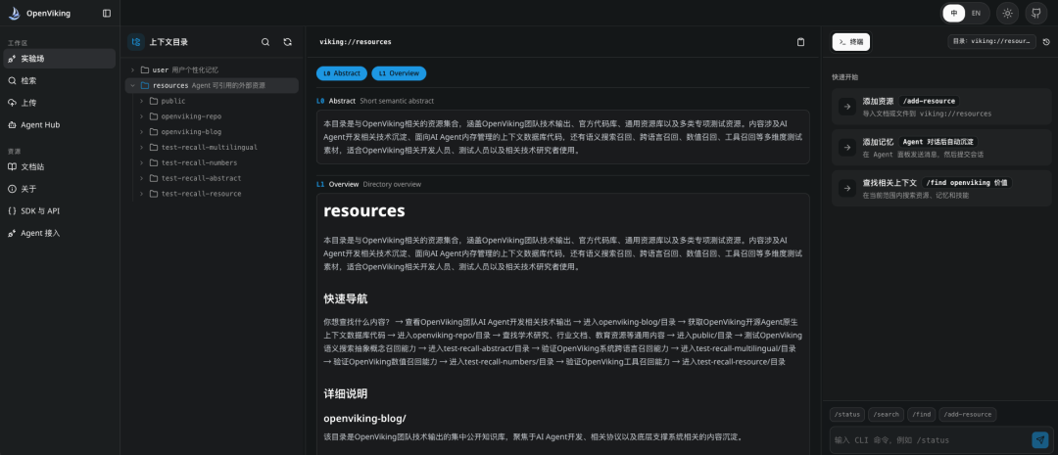
Task: Expand the test-recall-multilingual folder chevron
Action: click(x=142, y=148)
